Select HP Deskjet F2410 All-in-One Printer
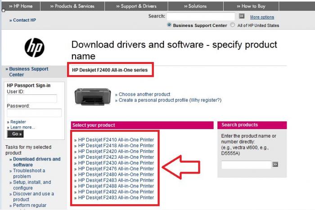This screenshot has width=315, height=210. tap(114, 140)
